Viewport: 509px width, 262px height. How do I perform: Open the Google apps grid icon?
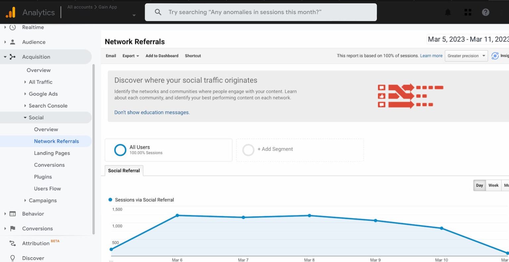pyautogui.click(x=468, y=12)
